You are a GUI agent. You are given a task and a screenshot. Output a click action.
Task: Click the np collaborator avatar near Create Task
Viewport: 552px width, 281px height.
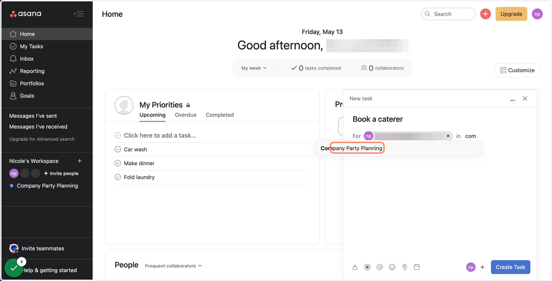[x=471, y=267]
